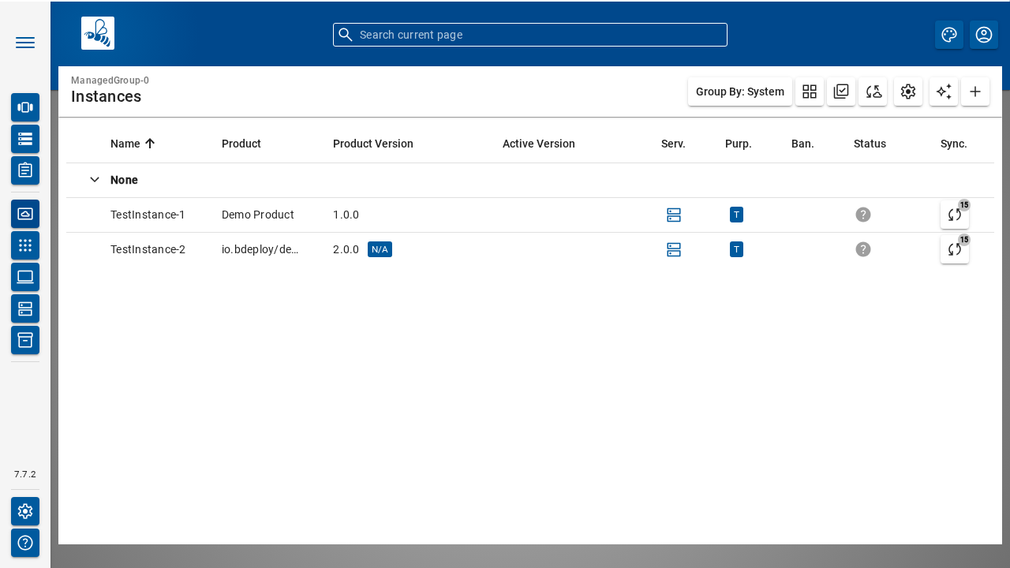Open Client Applications via laptop icon
The height and width of the screenshot is (568, 1010).
tap(25, 277)
